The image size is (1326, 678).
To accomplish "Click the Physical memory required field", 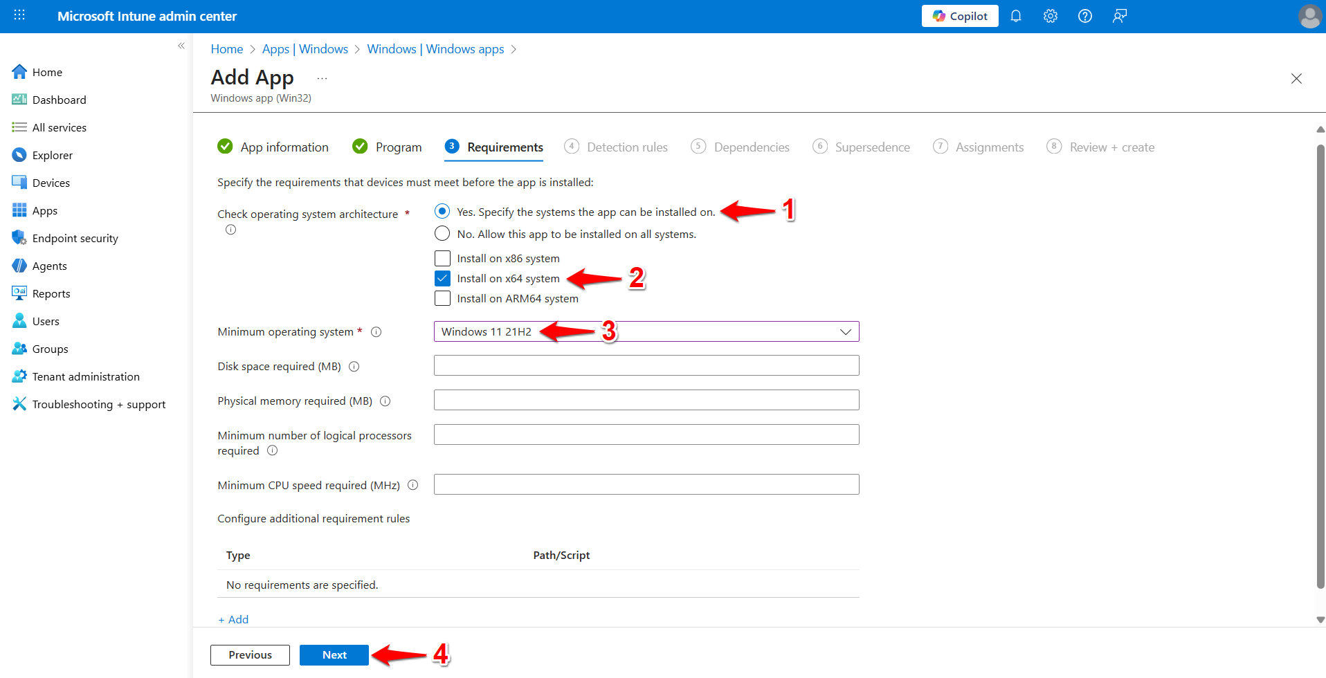I will 646,400.
